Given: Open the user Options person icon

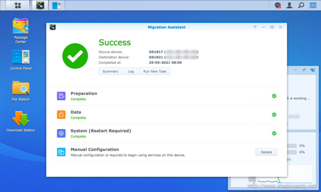Looking at the screenshot, I should [x=289, y=5].
